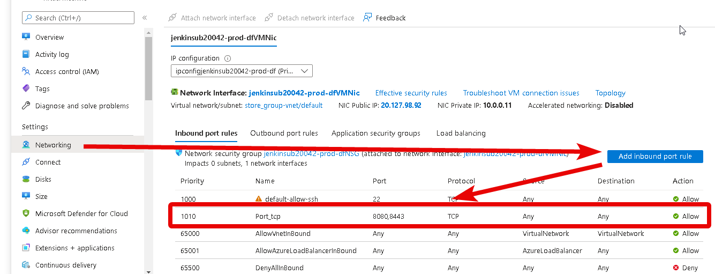Switch to Inbound port rules tab
715x274 pixels.
coord(206,133)
